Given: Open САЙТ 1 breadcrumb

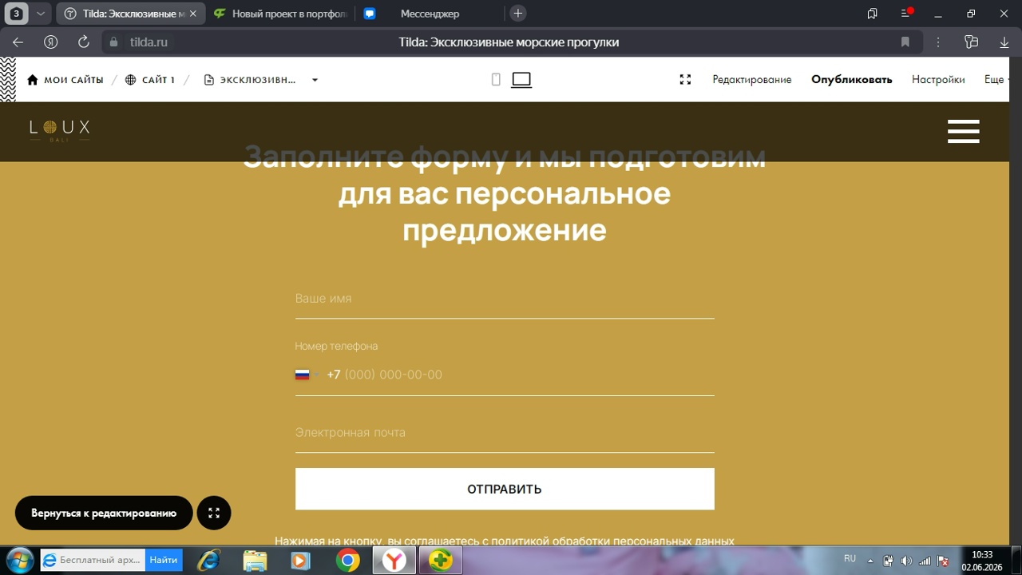Looking at the screenshot, I should point(149,80).
